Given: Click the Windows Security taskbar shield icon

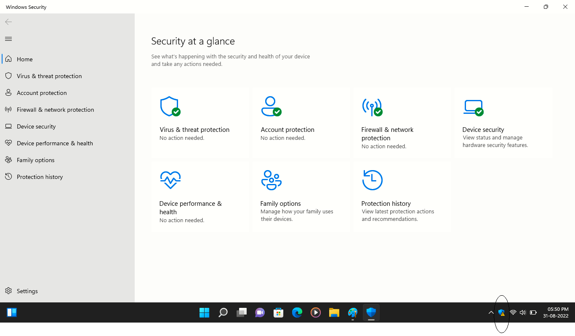Looking at the screenshot, I should point(371,312).
